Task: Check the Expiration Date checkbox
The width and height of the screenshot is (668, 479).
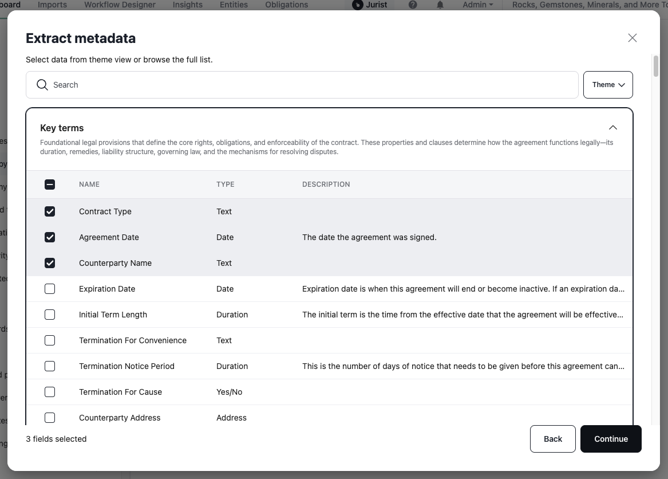Action: [x=50, y=289]
